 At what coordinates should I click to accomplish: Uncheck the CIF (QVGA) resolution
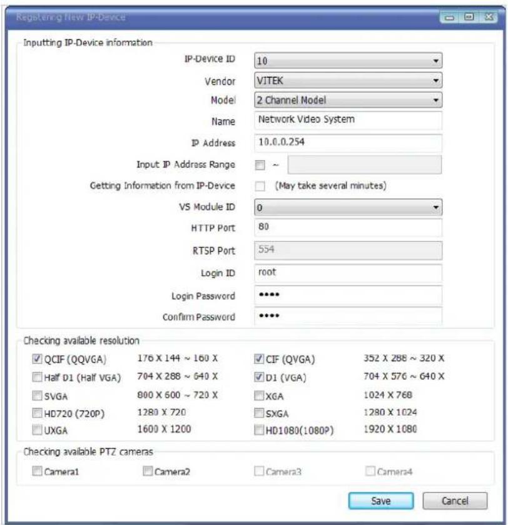(x=258, y=359)
